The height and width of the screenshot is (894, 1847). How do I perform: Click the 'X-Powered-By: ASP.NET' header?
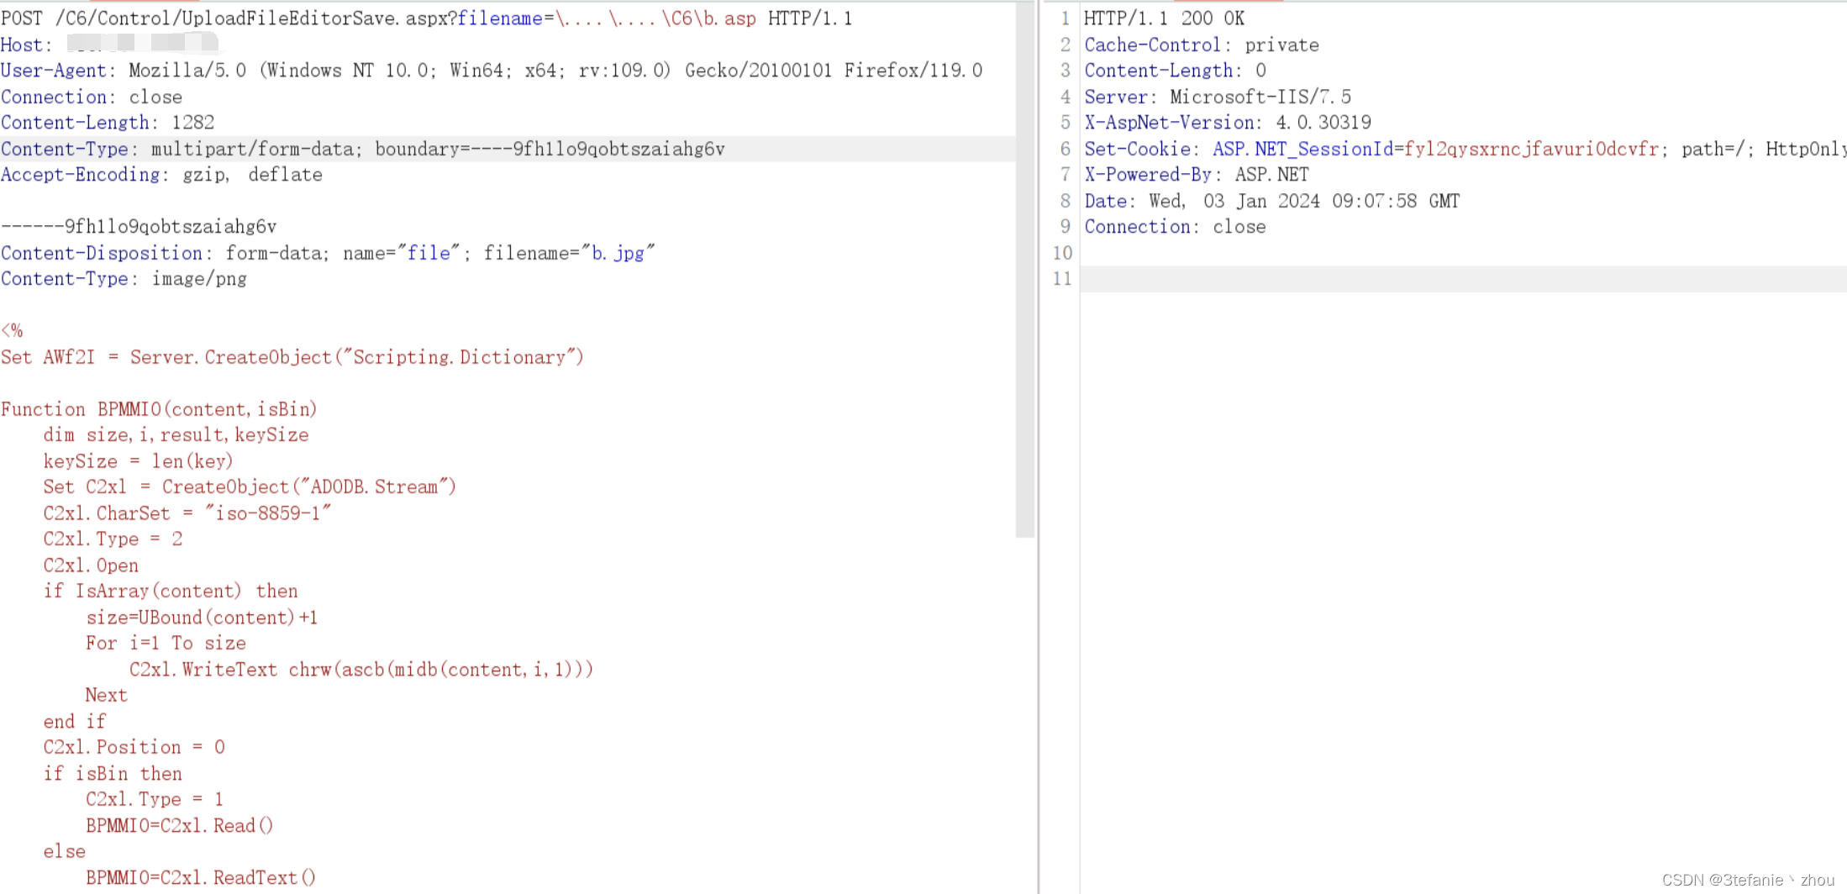pyautogui.click(x=1197, y=175)
